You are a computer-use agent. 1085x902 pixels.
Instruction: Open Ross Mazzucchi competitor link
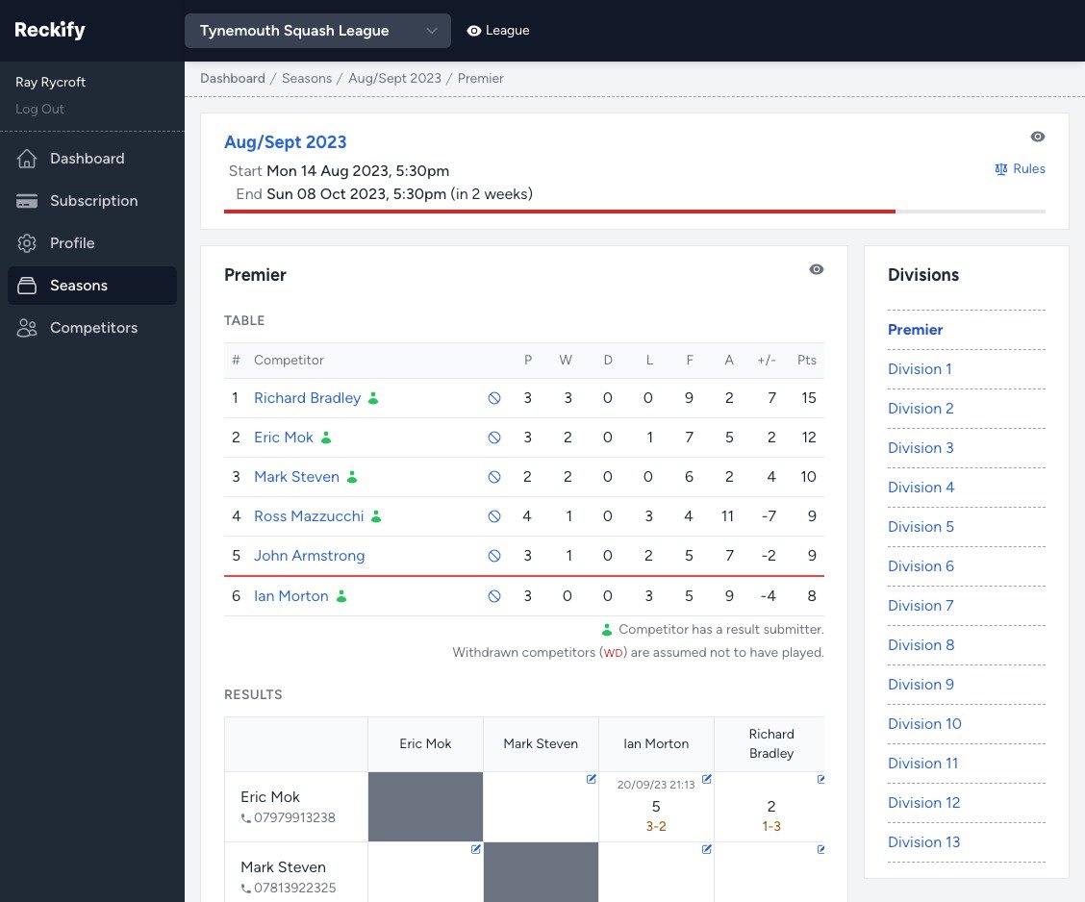pyautogui.click(x=309, y=516)
